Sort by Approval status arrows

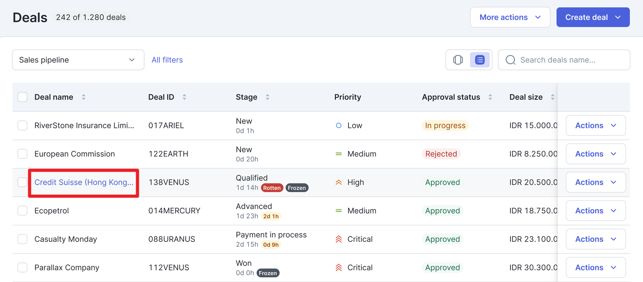490,97
